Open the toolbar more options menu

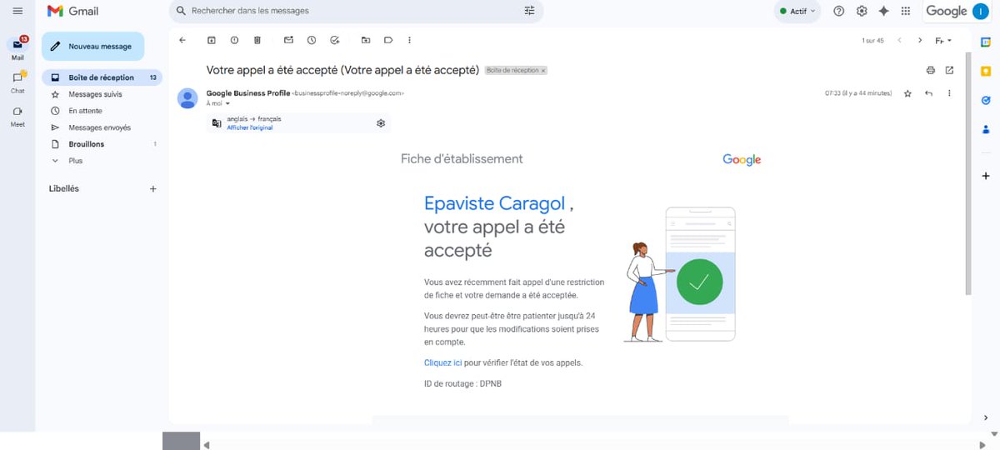pyautogui.click(x=409, y=40)
